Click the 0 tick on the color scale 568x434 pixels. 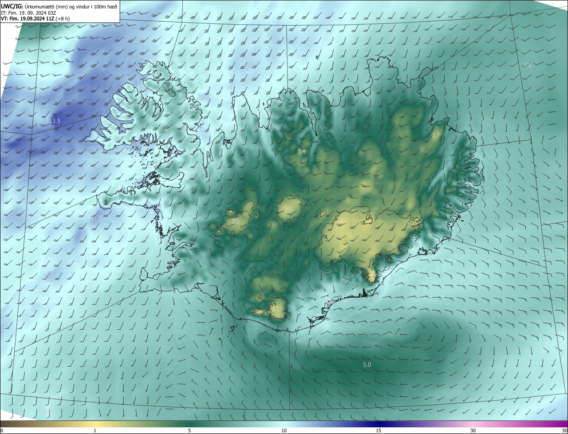click(x=2, y=430)
